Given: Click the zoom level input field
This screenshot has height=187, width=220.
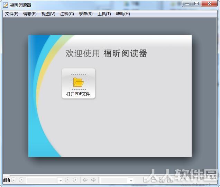Looking at the screenshot, I should click(114, 180).
